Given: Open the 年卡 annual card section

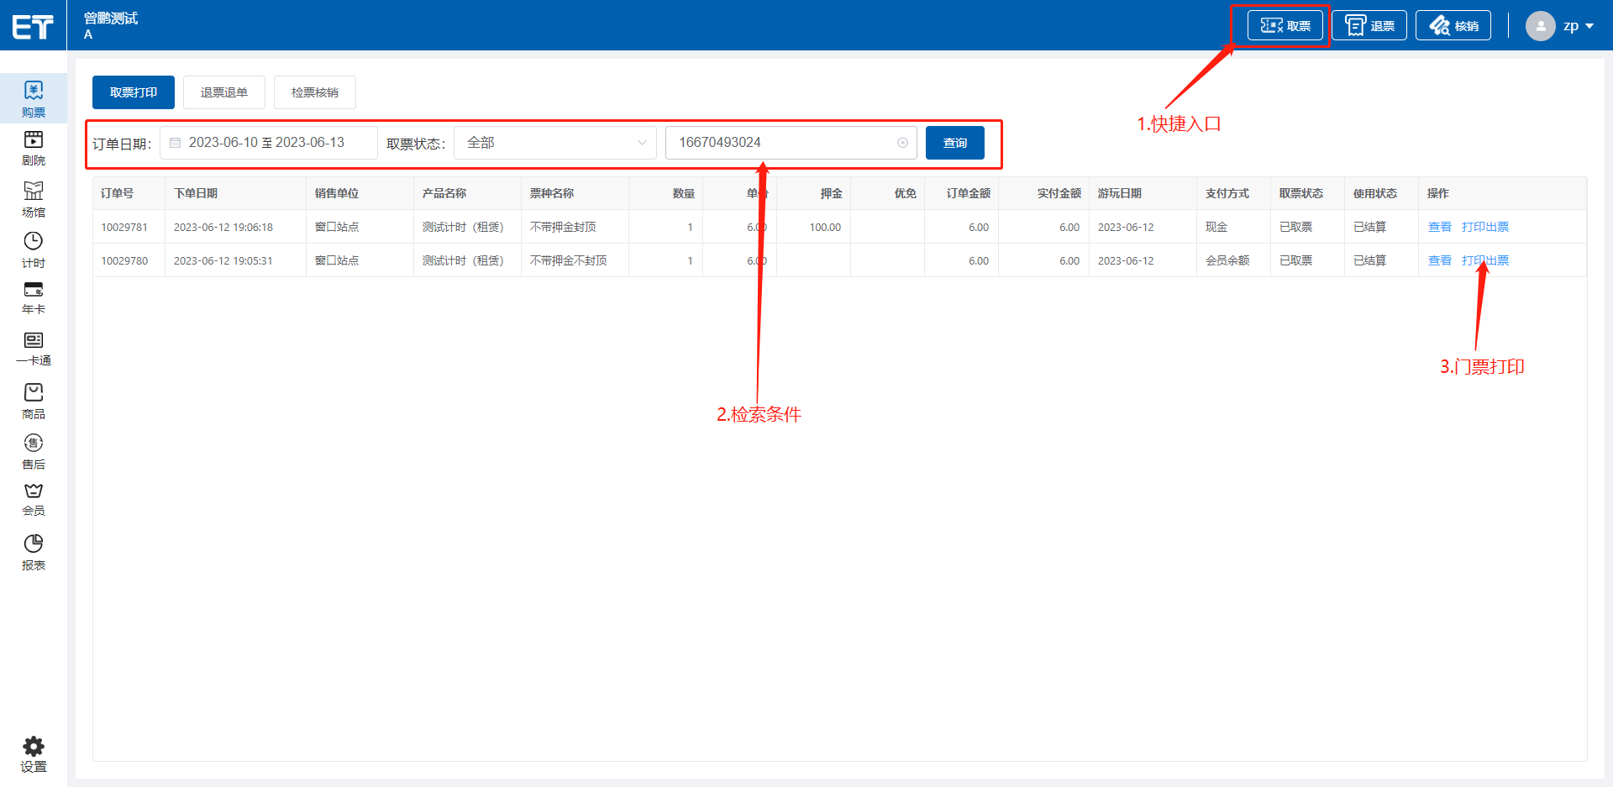Looking at the screenshot, I should click(x=34, y=297).
